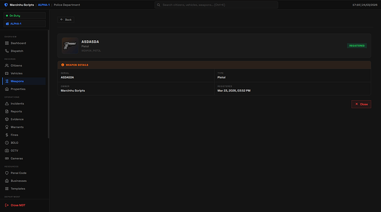Screen dimensions: 381x212
Task: Click the search magnifier icon
Action: pos(158,5)
